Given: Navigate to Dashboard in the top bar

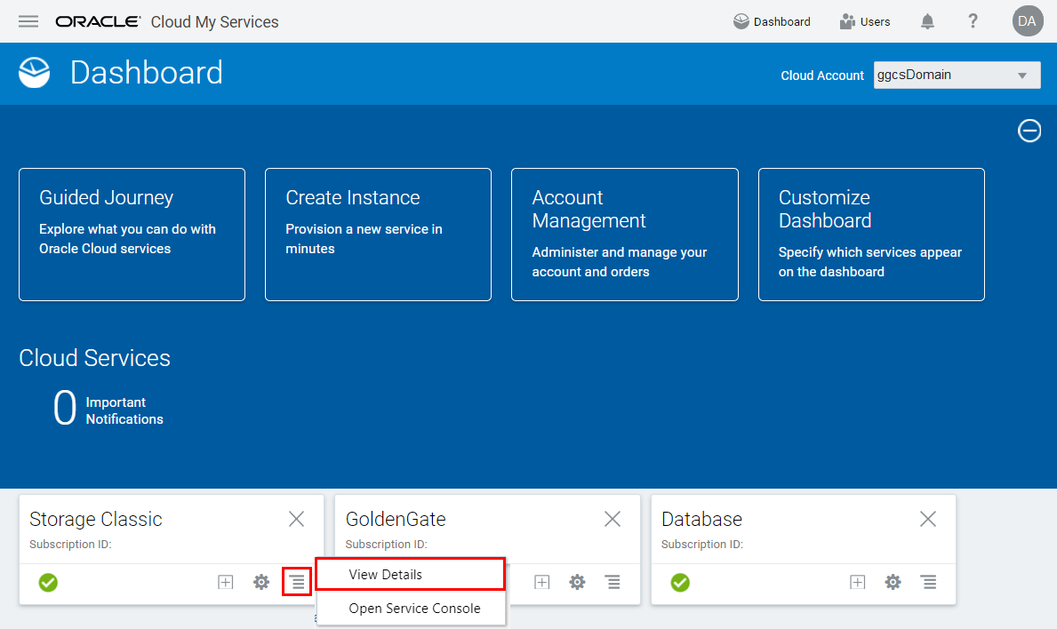Looking at the screenshot, I should point(772,20).
